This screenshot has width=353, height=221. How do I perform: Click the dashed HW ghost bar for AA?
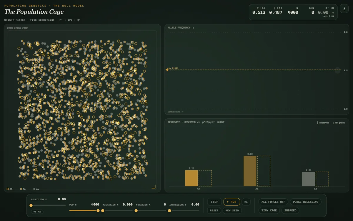205,178
